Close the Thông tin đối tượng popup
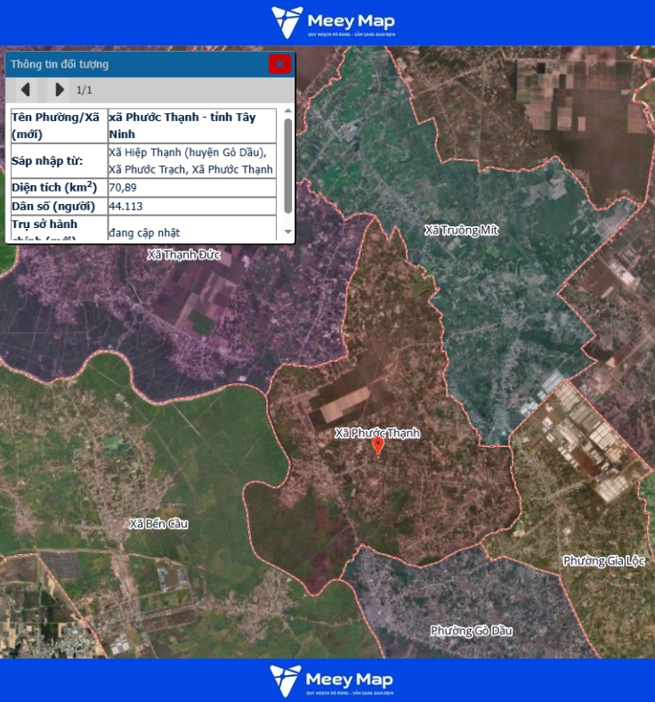The width and height of the screenshot is (655, 702). 279,63
